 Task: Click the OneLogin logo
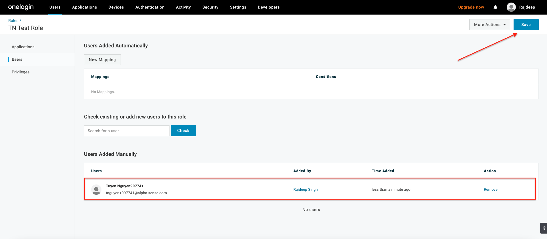point(21,7)
